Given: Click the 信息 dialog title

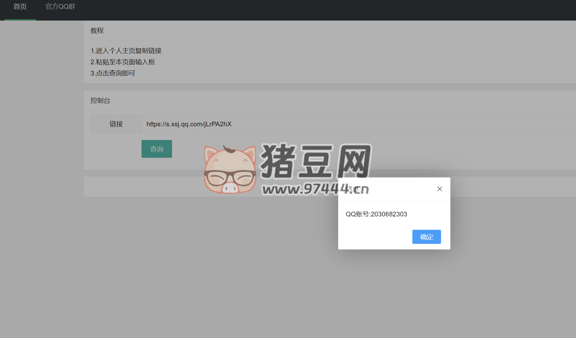Looking at the screenshot, I should click(353, 189).
